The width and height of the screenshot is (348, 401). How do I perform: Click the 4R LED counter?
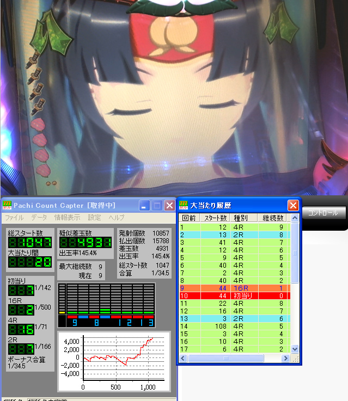[21, 329]
